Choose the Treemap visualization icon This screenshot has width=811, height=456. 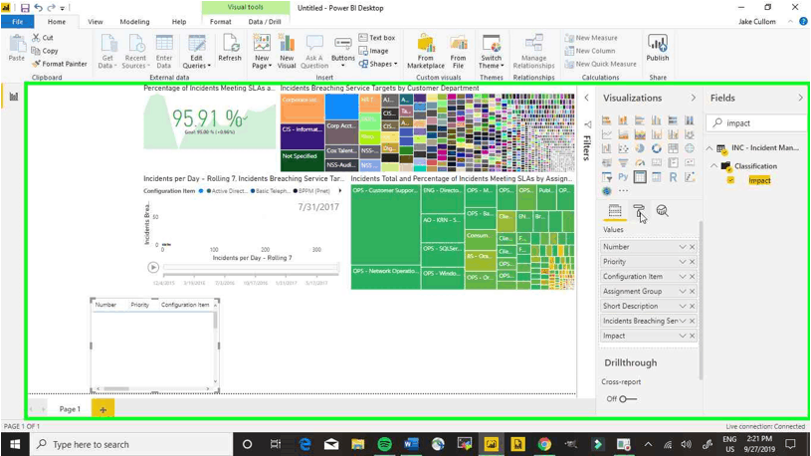[673, 148]
